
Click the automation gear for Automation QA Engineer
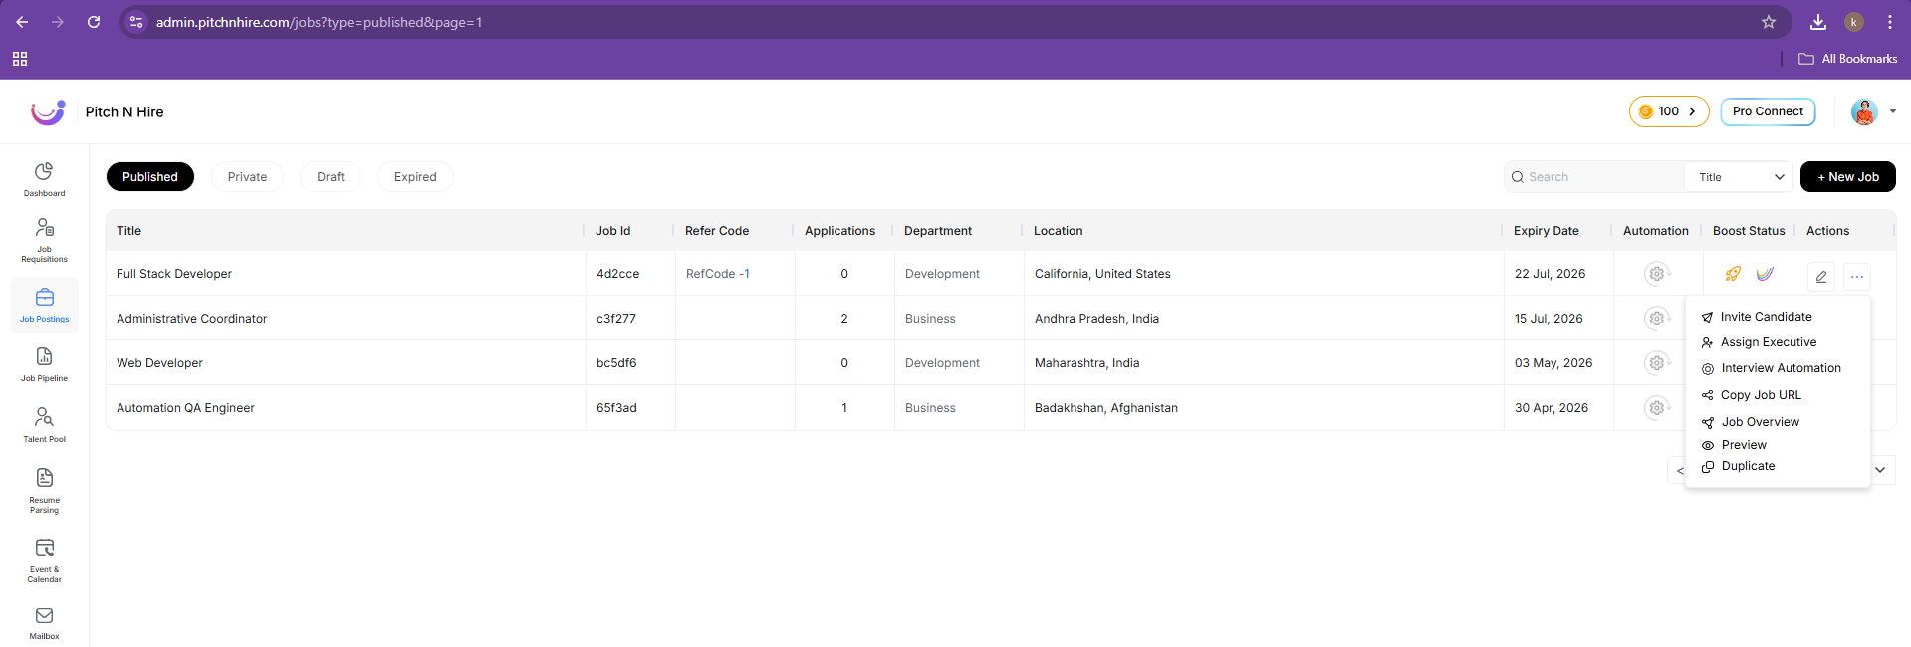click(x=1657, y=407)
